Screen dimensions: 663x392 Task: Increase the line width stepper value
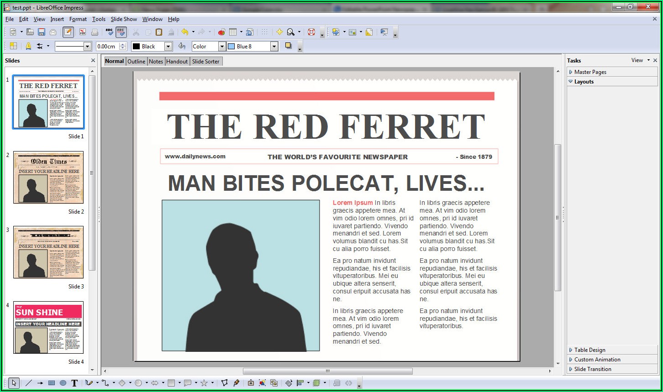coord(122,44)
